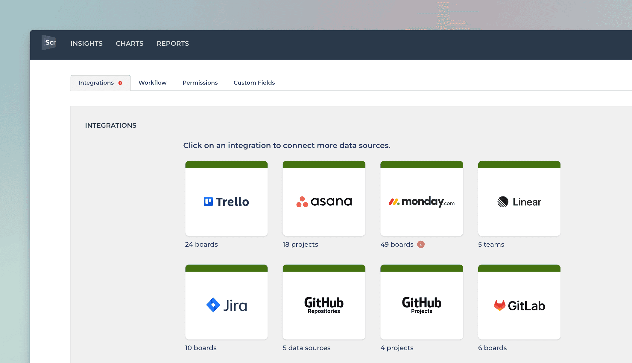Switch to the Permissions tab
The image size is (632, 363).
point(200,83)
